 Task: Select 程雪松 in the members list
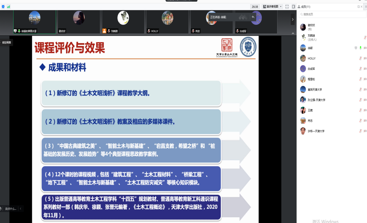[x=311, y=79]
